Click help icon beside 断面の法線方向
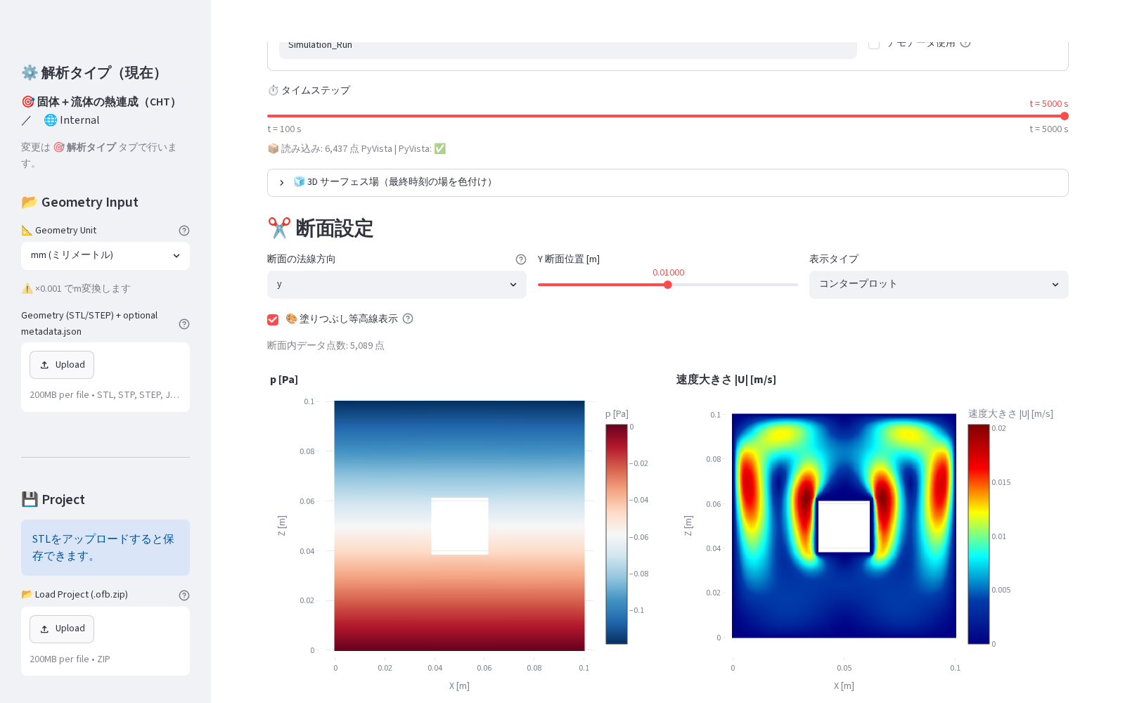 pyautogui.click(x=521, y=259)
